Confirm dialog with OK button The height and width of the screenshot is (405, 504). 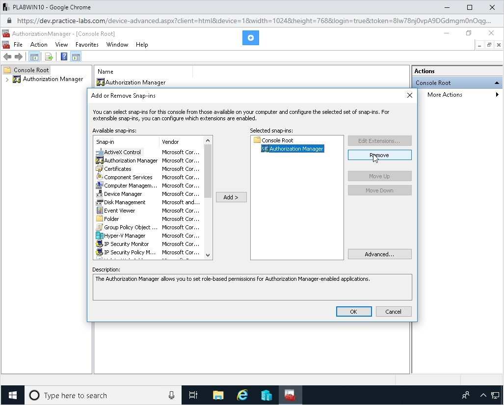click(353, 311)
